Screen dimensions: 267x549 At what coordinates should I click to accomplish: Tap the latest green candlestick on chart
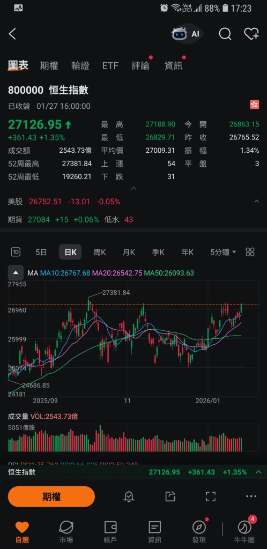click(241, 308)
